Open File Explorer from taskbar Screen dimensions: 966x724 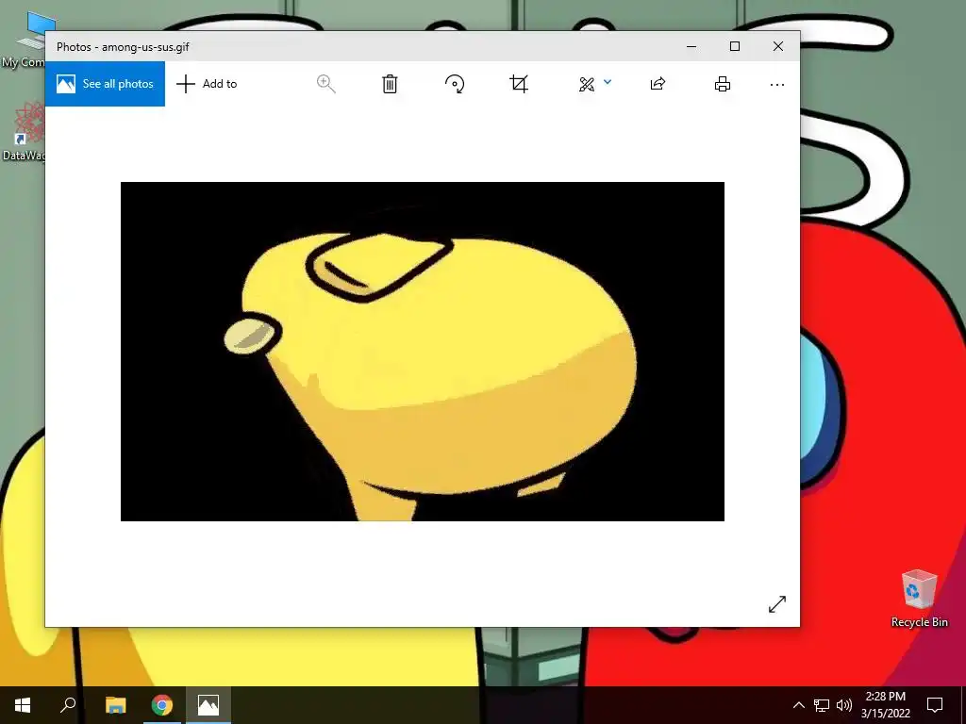(x=115, y=705)
